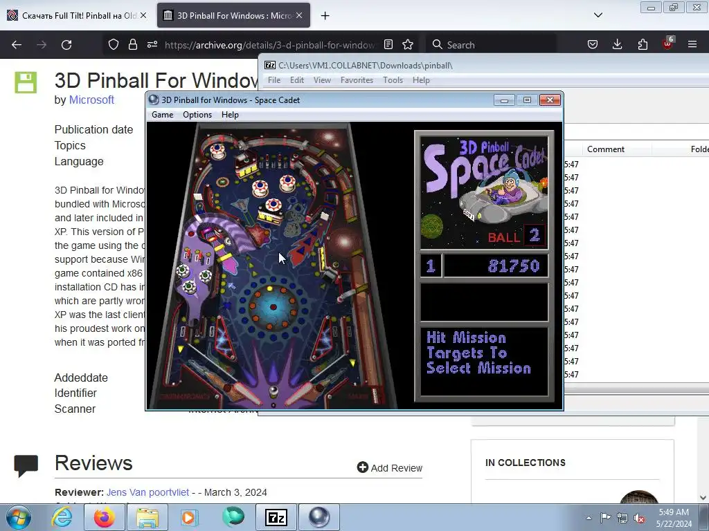Show hidden system tray icons

pyautogui.click(x=589, y=518)
